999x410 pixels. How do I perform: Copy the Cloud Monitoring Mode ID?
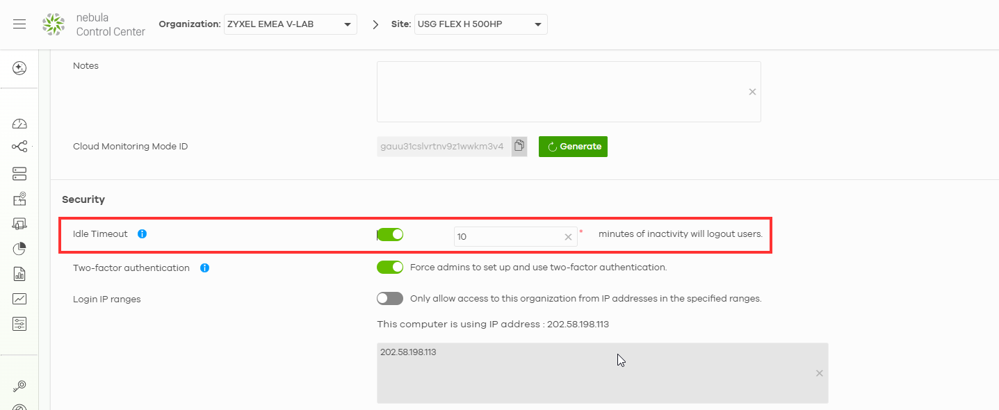(519, 146)
